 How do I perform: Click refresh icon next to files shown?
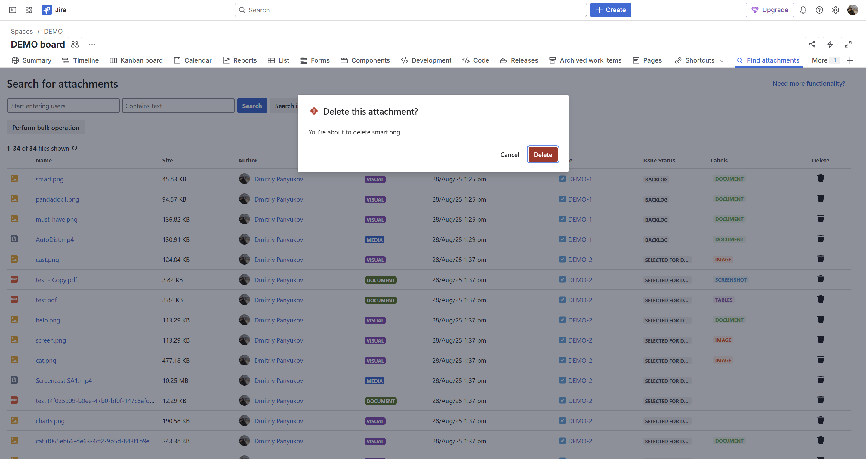[x=75, y=148]
